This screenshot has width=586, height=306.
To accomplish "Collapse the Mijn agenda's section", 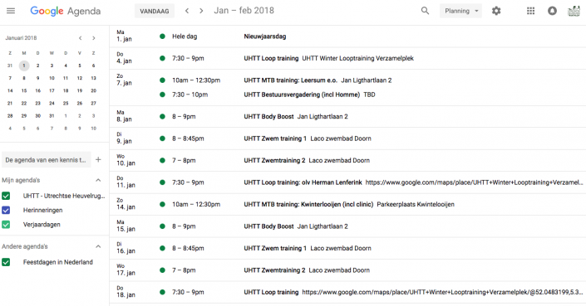I will pyautogui.click(x=98, y=181).
